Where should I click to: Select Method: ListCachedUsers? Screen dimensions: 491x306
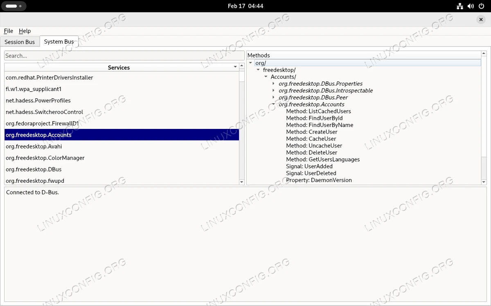[318, 111]
